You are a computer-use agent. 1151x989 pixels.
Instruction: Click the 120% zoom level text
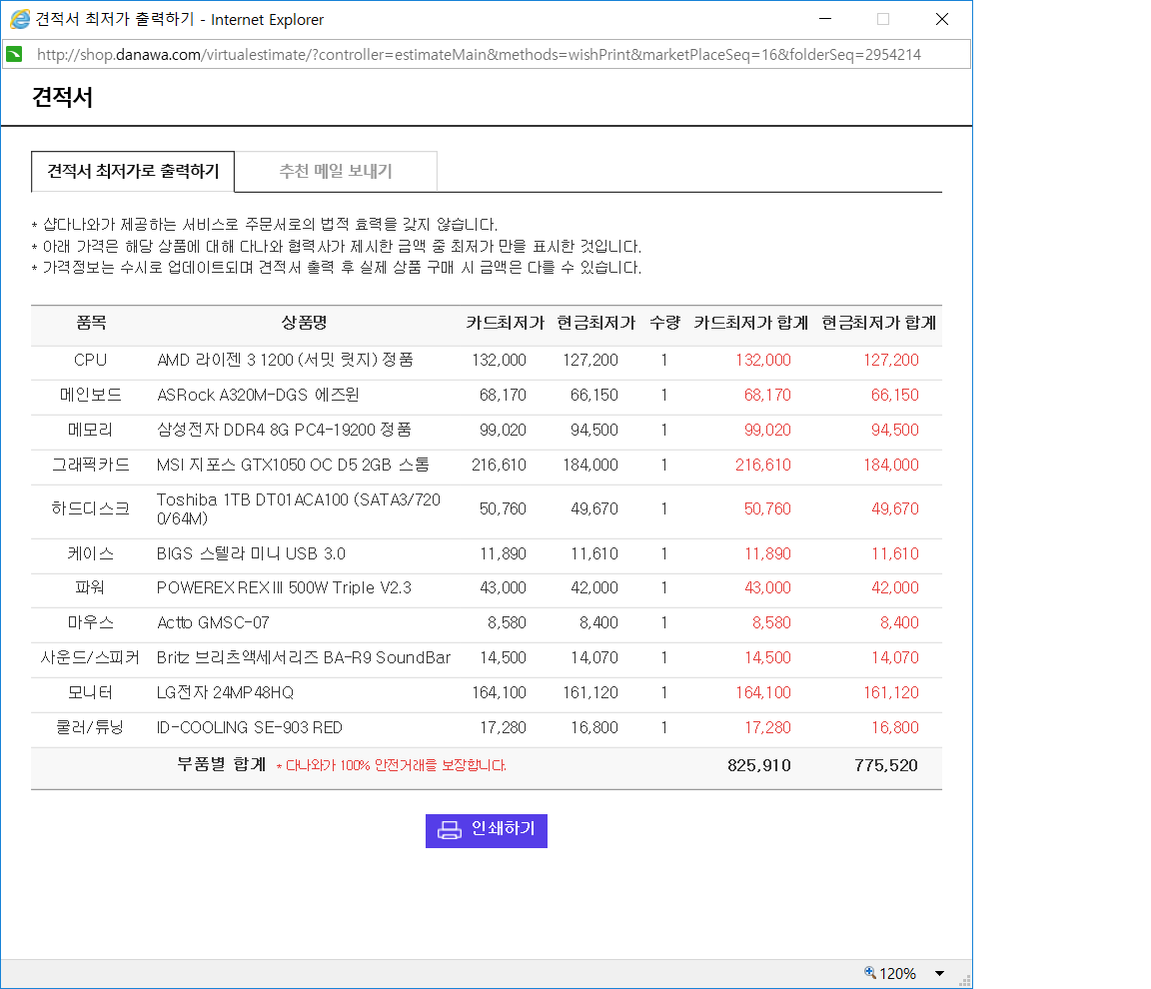[x=897, y=974]
